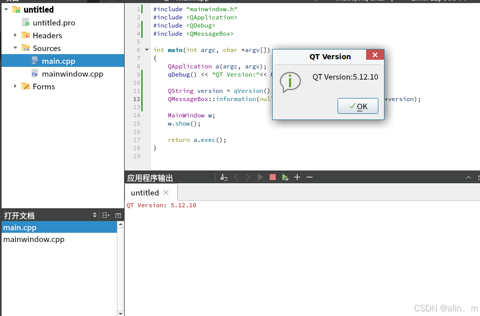The width and height of the screenshot is (480, 316).
Task: Click the QT Version dialog title bar
Action: 330,57
